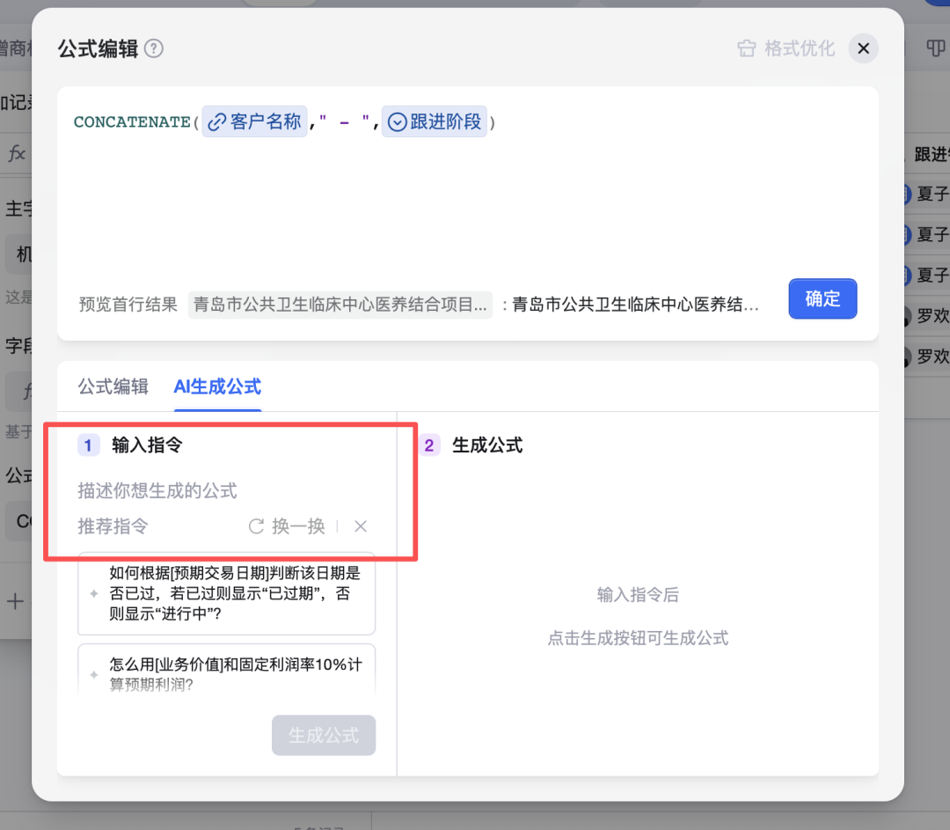Image resolution: width=950 pixels, height=830 pixels.
Task: Select the 预期交易日期 expired-check suggestion
Action: point(234,593)
